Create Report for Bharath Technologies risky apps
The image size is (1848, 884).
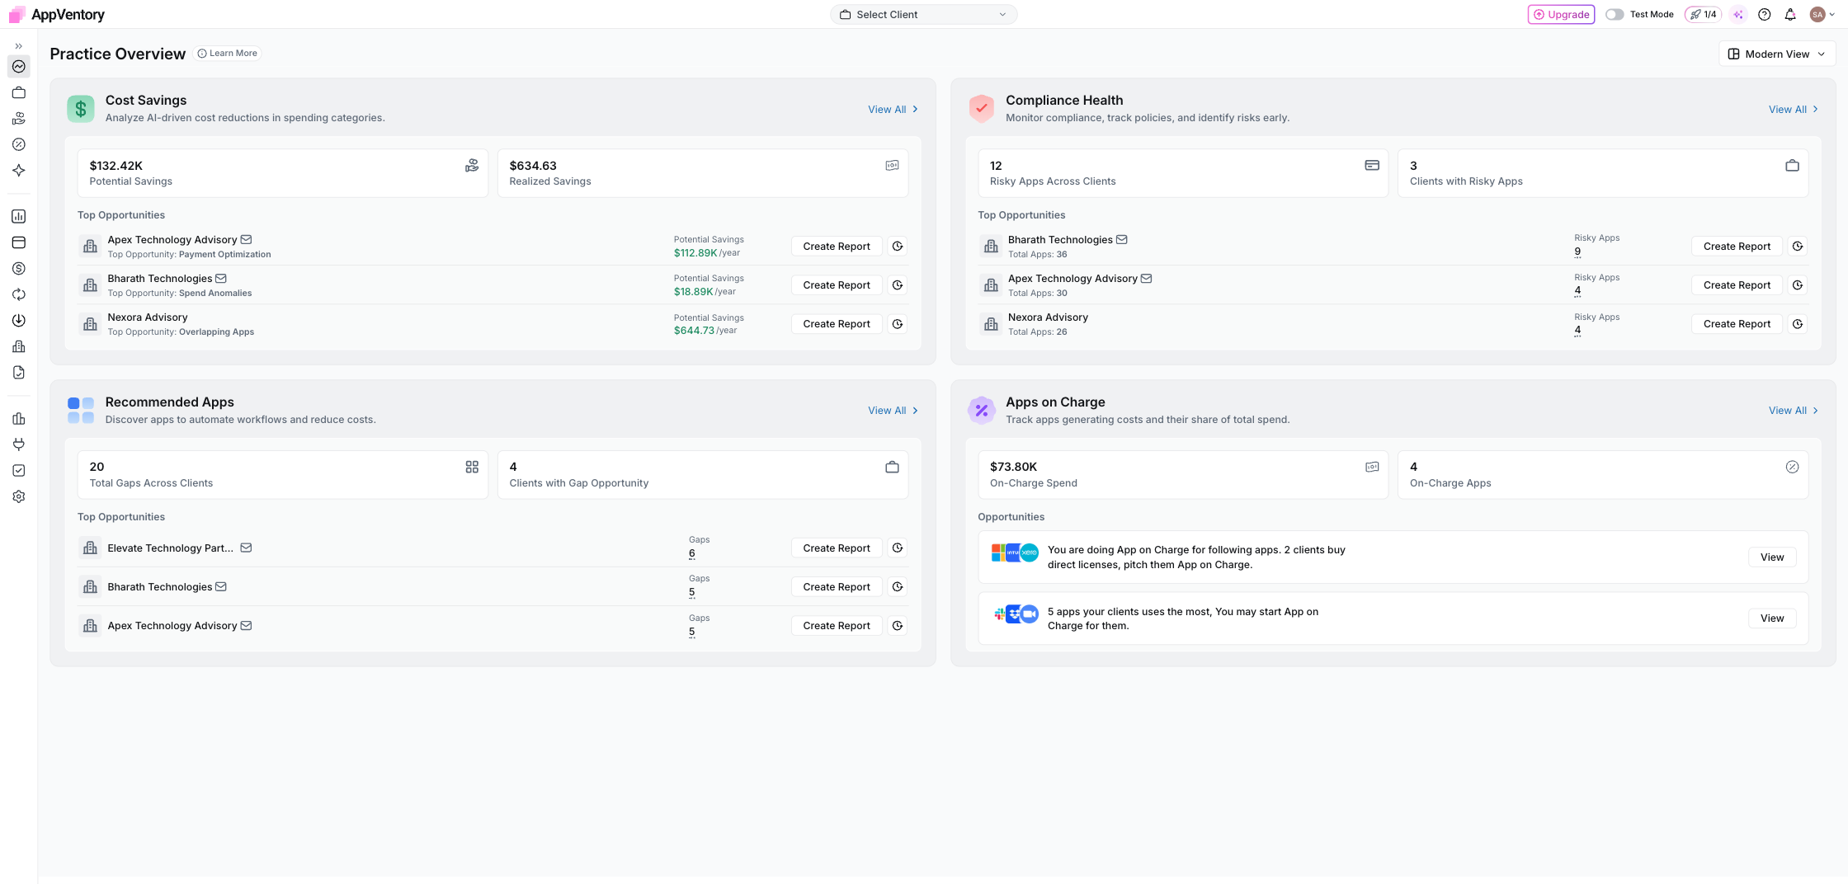pyautogui.click(x=1737, y=246)
